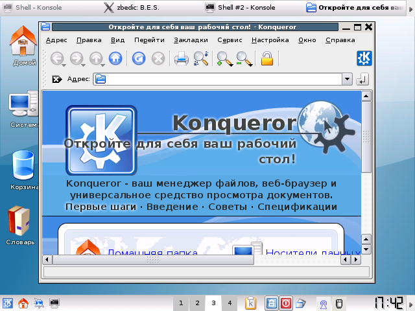Open the Up button dropdown arrow

coord(102,65)
